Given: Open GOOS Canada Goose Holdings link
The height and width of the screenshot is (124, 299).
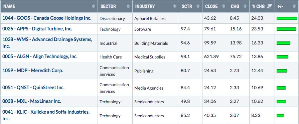Looking at the screenshot, I should 47,18.
